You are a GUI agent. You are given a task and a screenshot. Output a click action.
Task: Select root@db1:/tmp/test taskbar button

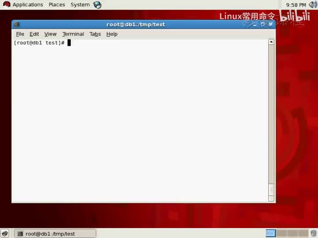pos(55,234)
